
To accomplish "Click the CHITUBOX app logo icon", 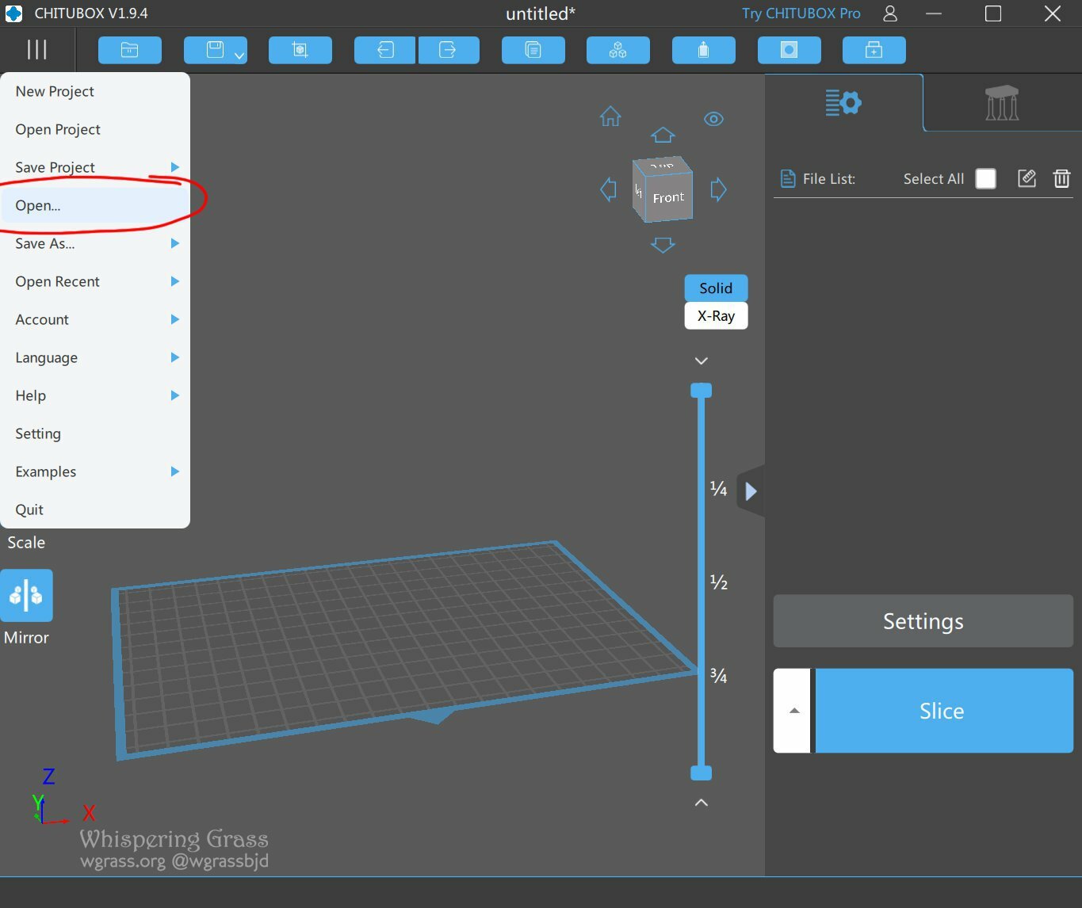I will pos(13,13).
